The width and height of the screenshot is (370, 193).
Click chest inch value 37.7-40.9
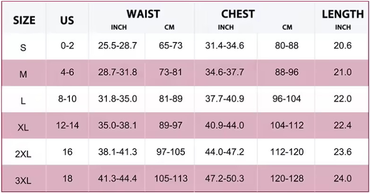[x=225, y=99]
